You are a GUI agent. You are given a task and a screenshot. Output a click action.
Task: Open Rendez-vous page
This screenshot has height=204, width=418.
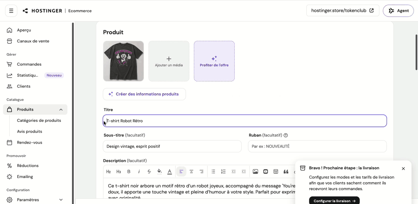29,142
